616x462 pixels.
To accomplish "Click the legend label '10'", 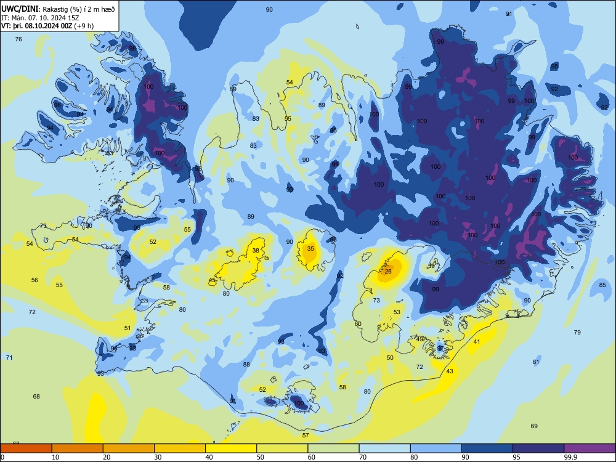I will point(55,457).
